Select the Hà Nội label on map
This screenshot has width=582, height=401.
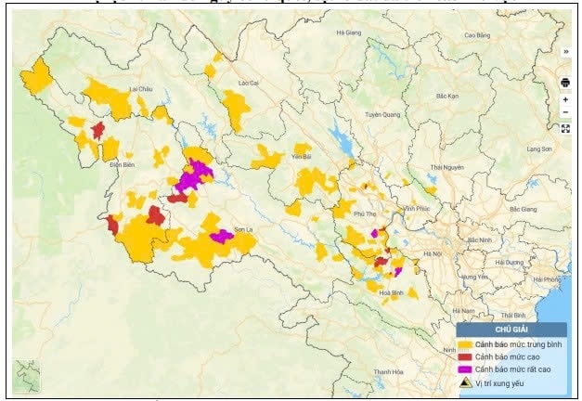click(x=433, y=254)
